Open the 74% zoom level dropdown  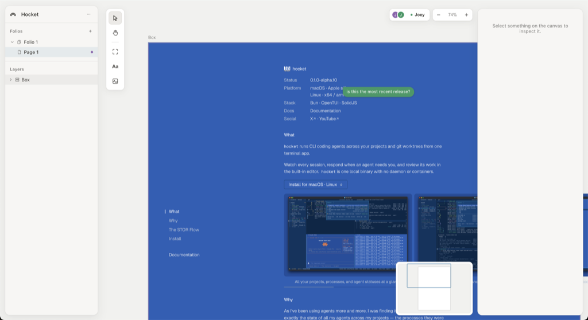452,15
